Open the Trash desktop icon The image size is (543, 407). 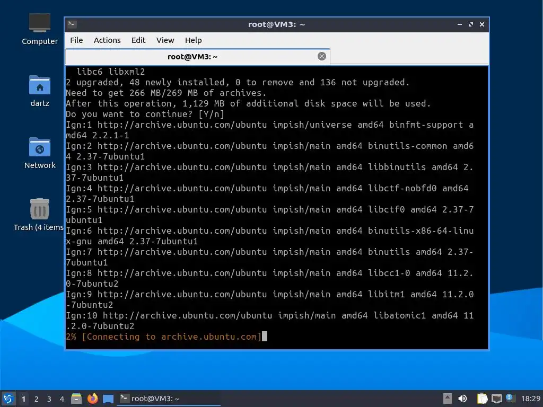[39, 215]
